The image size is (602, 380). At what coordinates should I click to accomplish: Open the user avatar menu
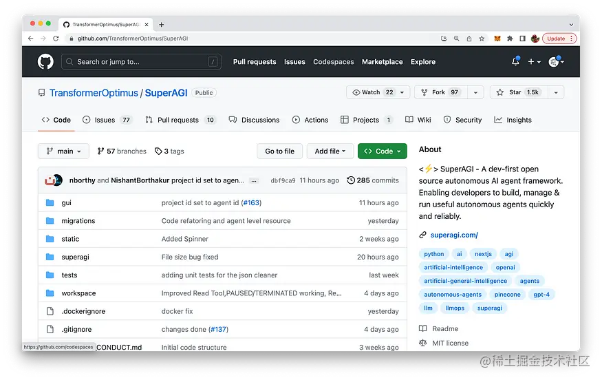click(556, 61)
